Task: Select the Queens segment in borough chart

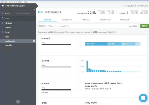Action: [x=128, y=44]
